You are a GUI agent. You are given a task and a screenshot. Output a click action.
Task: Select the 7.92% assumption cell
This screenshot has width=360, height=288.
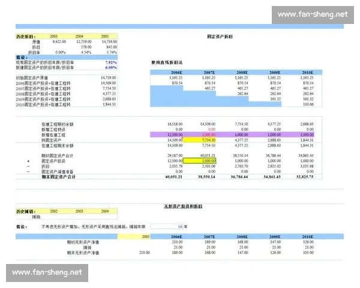tap(111, 62)
